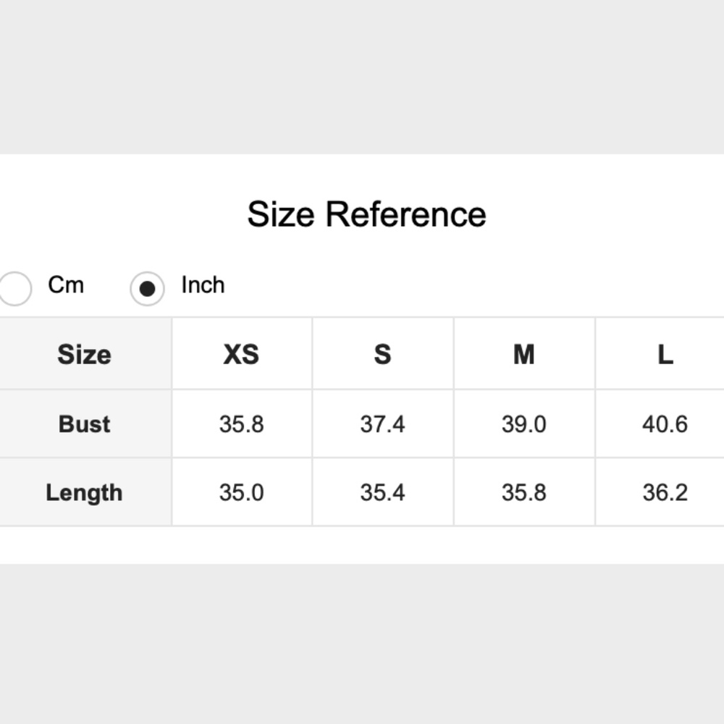Click the Cm text label
This screenshot has width=724, height=724.
pyautogui.click(x=66, y=285)
